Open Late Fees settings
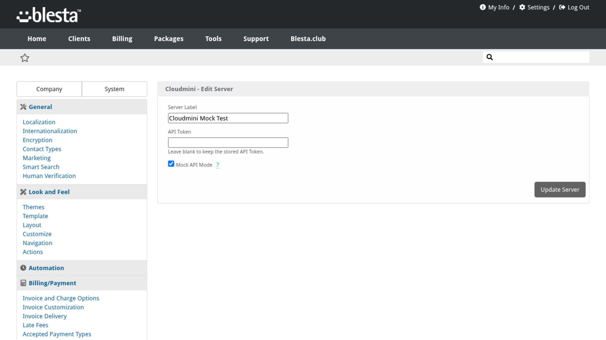This screenshot has width=606, height=340. 35,325
